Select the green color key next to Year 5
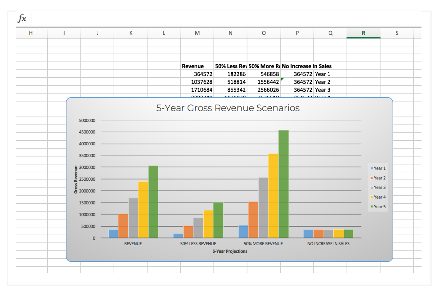Screen dimensions: 438x292 (x=371, y=206)
